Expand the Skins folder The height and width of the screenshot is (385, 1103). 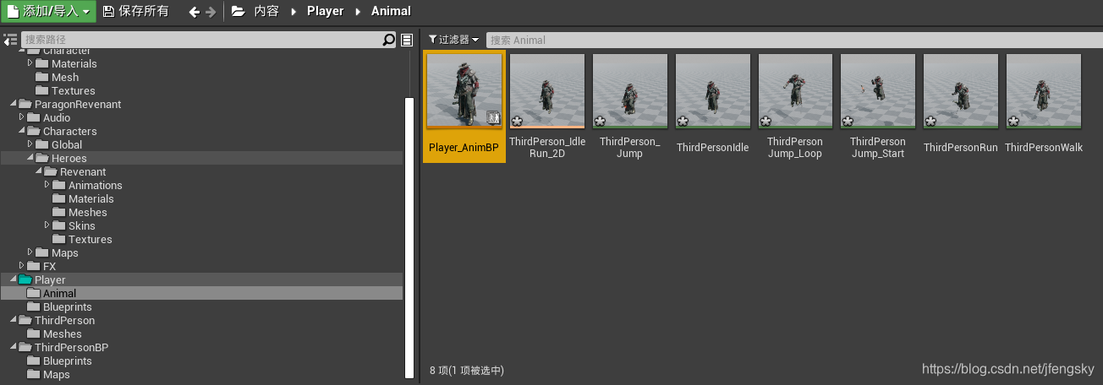47,225
